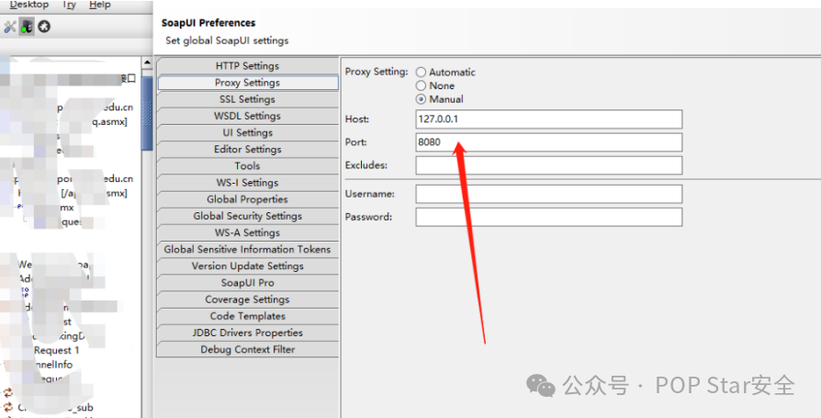Open the WS-A Settings tab
The image size is (821, 418).
point(248,232)
